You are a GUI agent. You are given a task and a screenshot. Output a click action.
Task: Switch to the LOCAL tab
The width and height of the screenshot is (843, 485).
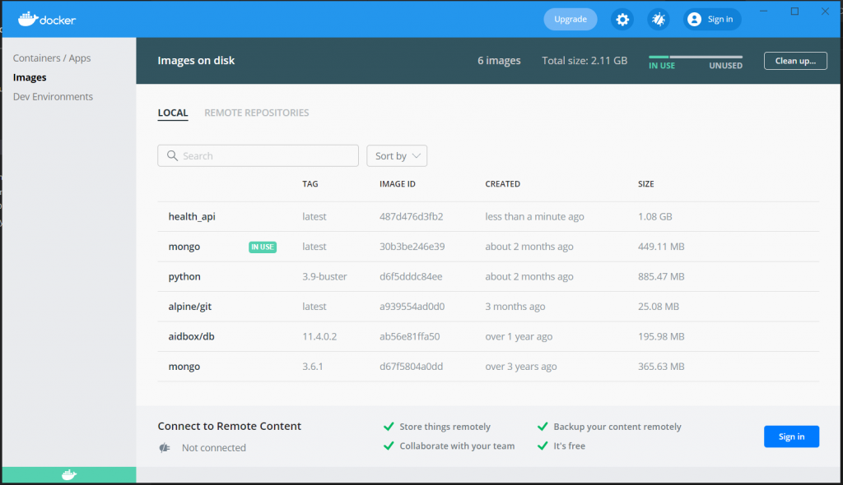pos(173,113)
